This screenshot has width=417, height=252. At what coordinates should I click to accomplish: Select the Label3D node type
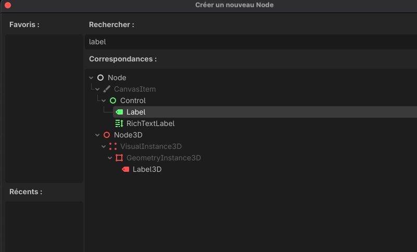[147, 169]
